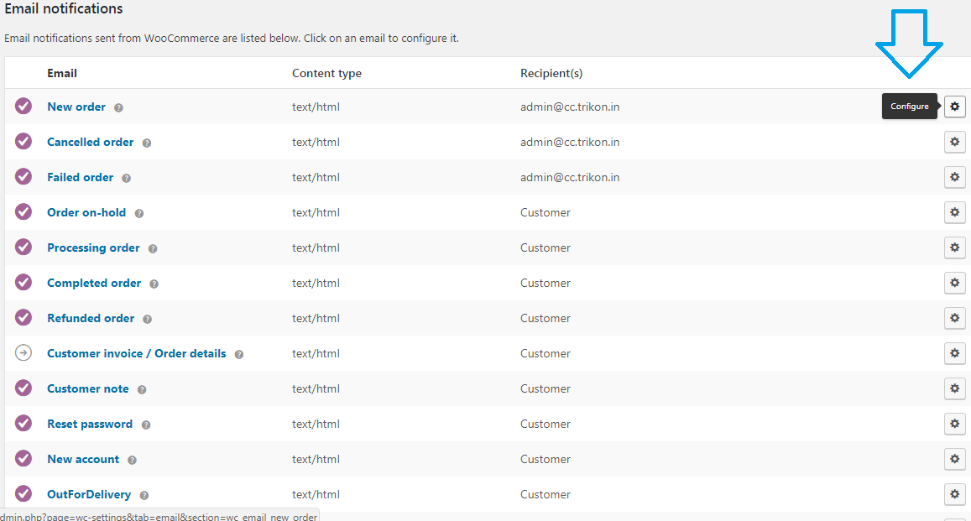This screenshot has height=521, width=971.
Task: Open the Completed order email link
Action: pyautogui.click(x=94, y=283)
